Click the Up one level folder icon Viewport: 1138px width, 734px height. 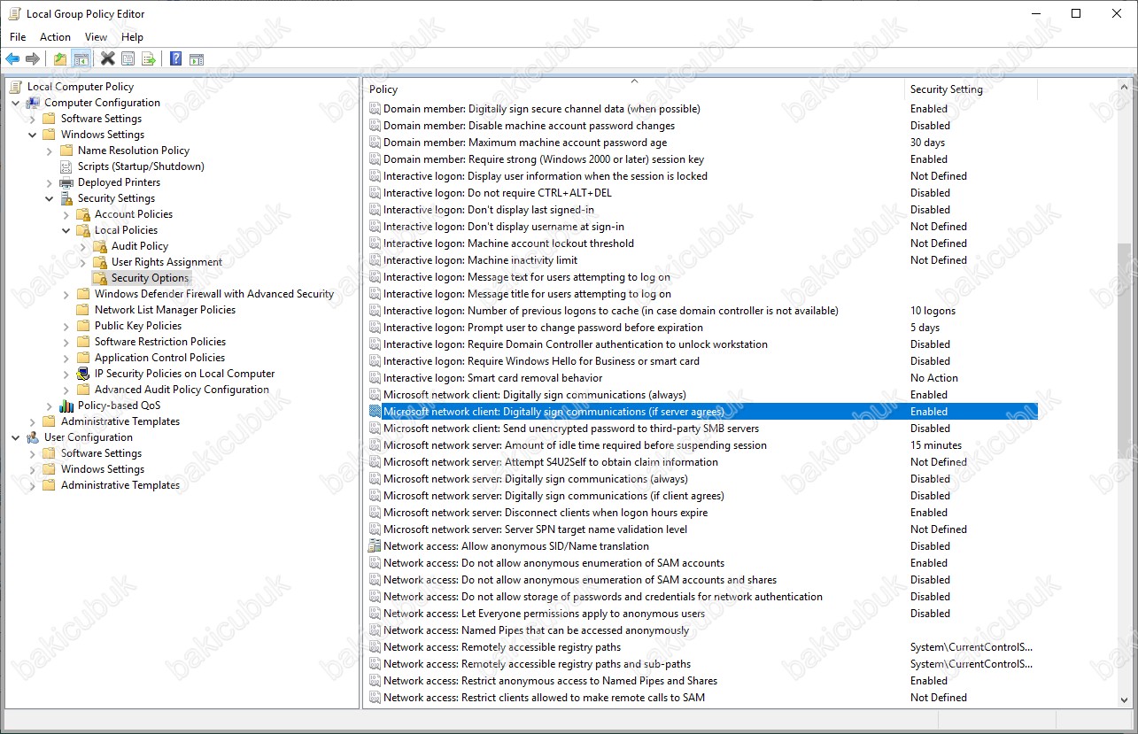[59, 59]
